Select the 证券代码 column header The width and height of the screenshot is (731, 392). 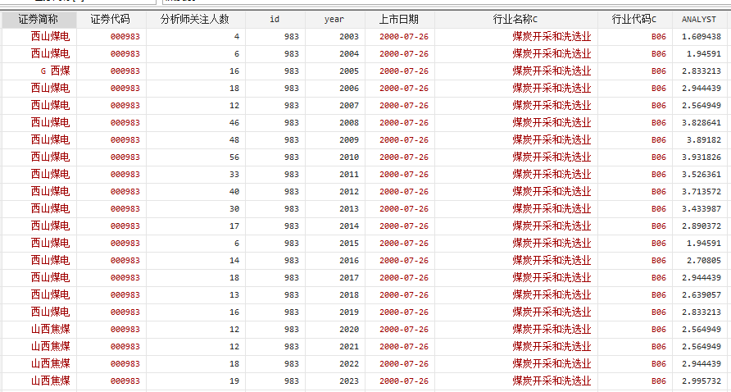[x=110, y=19]
